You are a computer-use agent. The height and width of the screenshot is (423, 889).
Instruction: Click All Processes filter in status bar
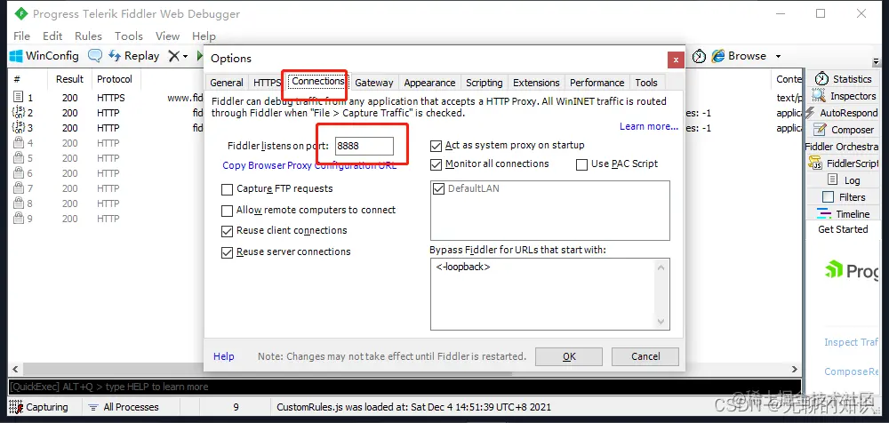coord(124,406)
